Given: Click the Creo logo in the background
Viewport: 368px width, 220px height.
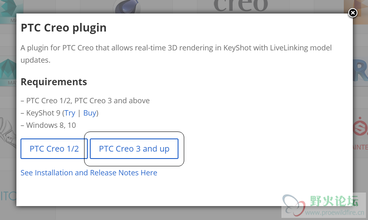Looking at the screenshot, I should click(x=241, y=6).
